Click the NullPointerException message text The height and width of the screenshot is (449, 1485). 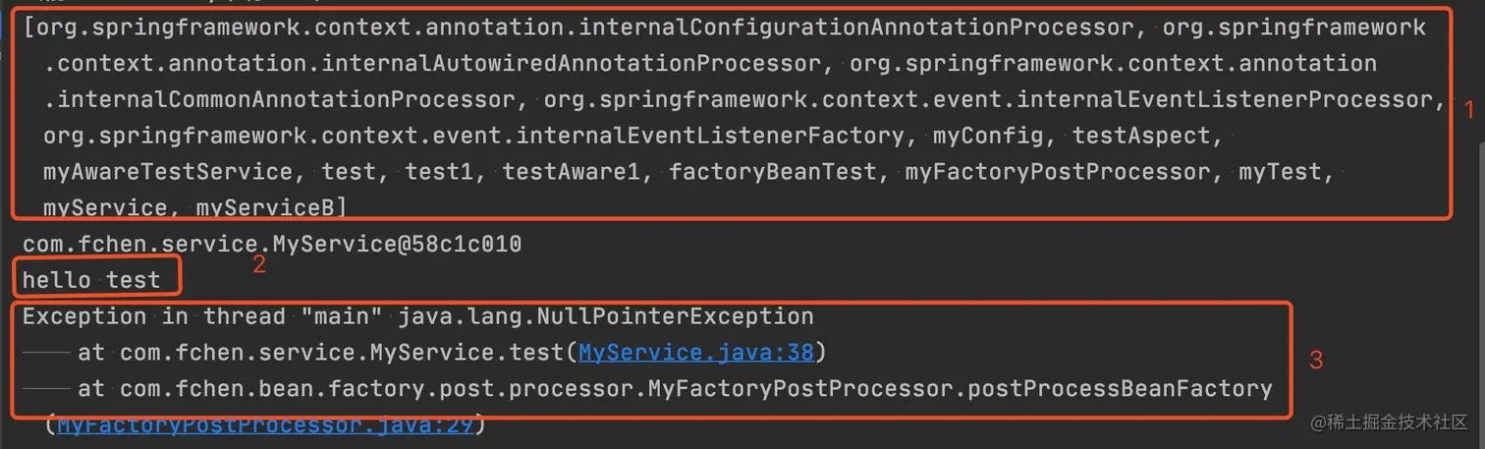coord(417,316)
